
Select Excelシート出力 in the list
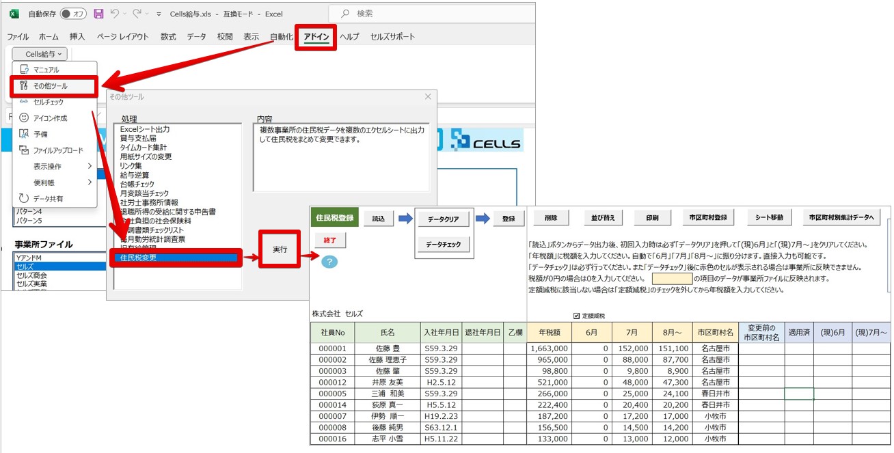(x=145, y=129)
